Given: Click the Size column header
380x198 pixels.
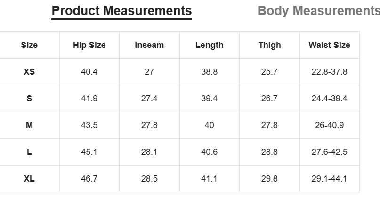Looking at the screenshot, I should pos(29,45).
